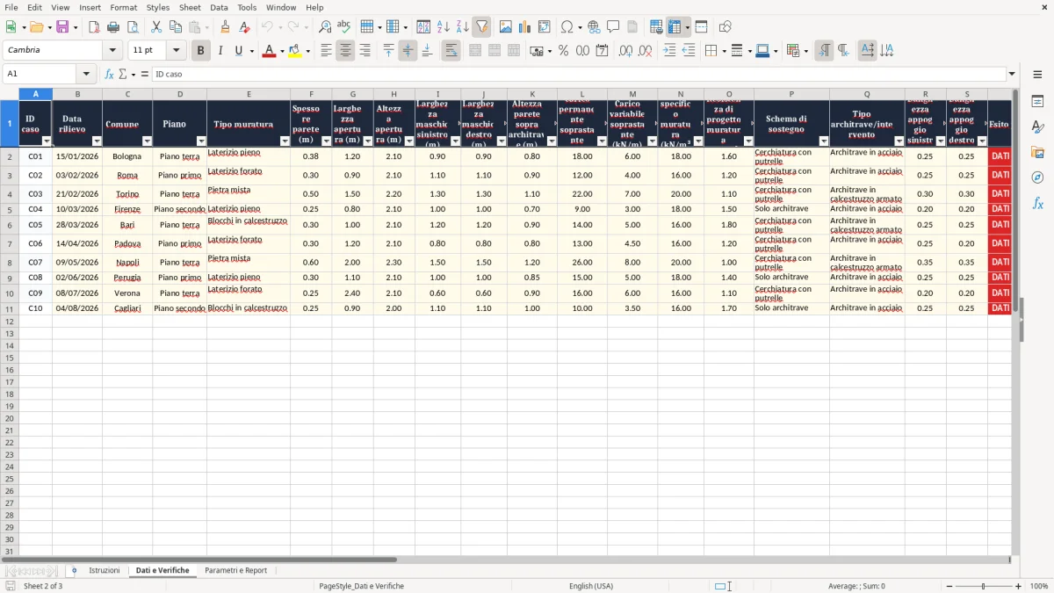1054x593 pixels.
Task: Open the Sheet menu
Action: tap(191, 7)
